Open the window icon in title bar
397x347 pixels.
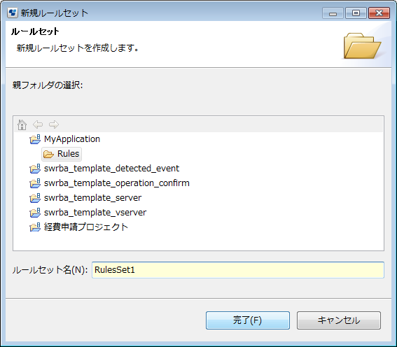coord(13,13)
